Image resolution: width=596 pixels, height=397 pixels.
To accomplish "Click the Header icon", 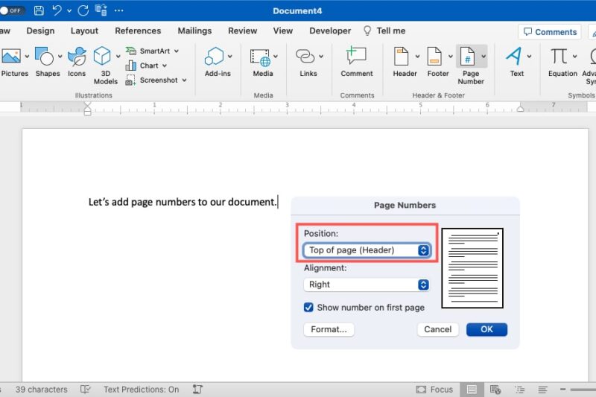I will coord(402,56).
